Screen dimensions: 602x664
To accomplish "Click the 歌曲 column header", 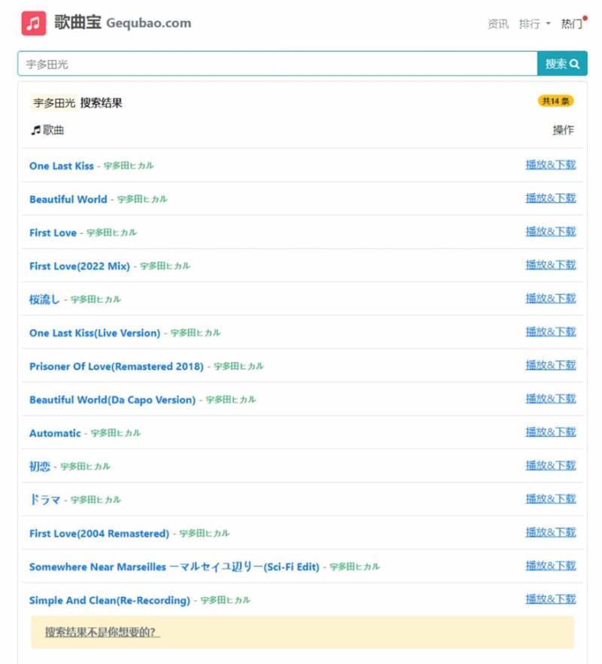I will click(47, 130).
